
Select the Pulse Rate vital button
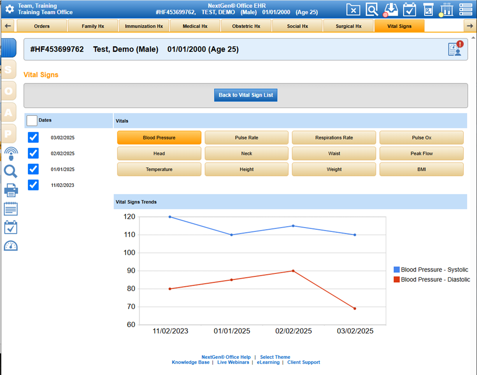point(247,138)
